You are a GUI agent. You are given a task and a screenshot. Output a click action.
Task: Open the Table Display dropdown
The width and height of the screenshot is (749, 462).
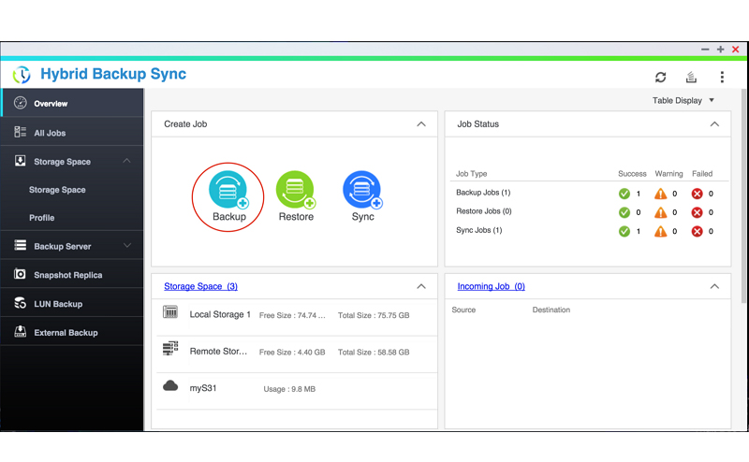[683, 100]
